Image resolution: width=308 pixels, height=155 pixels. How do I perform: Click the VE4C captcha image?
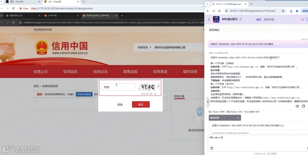149,87
